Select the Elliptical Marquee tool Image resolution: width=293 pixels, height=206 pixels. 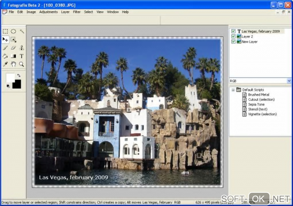14,31
